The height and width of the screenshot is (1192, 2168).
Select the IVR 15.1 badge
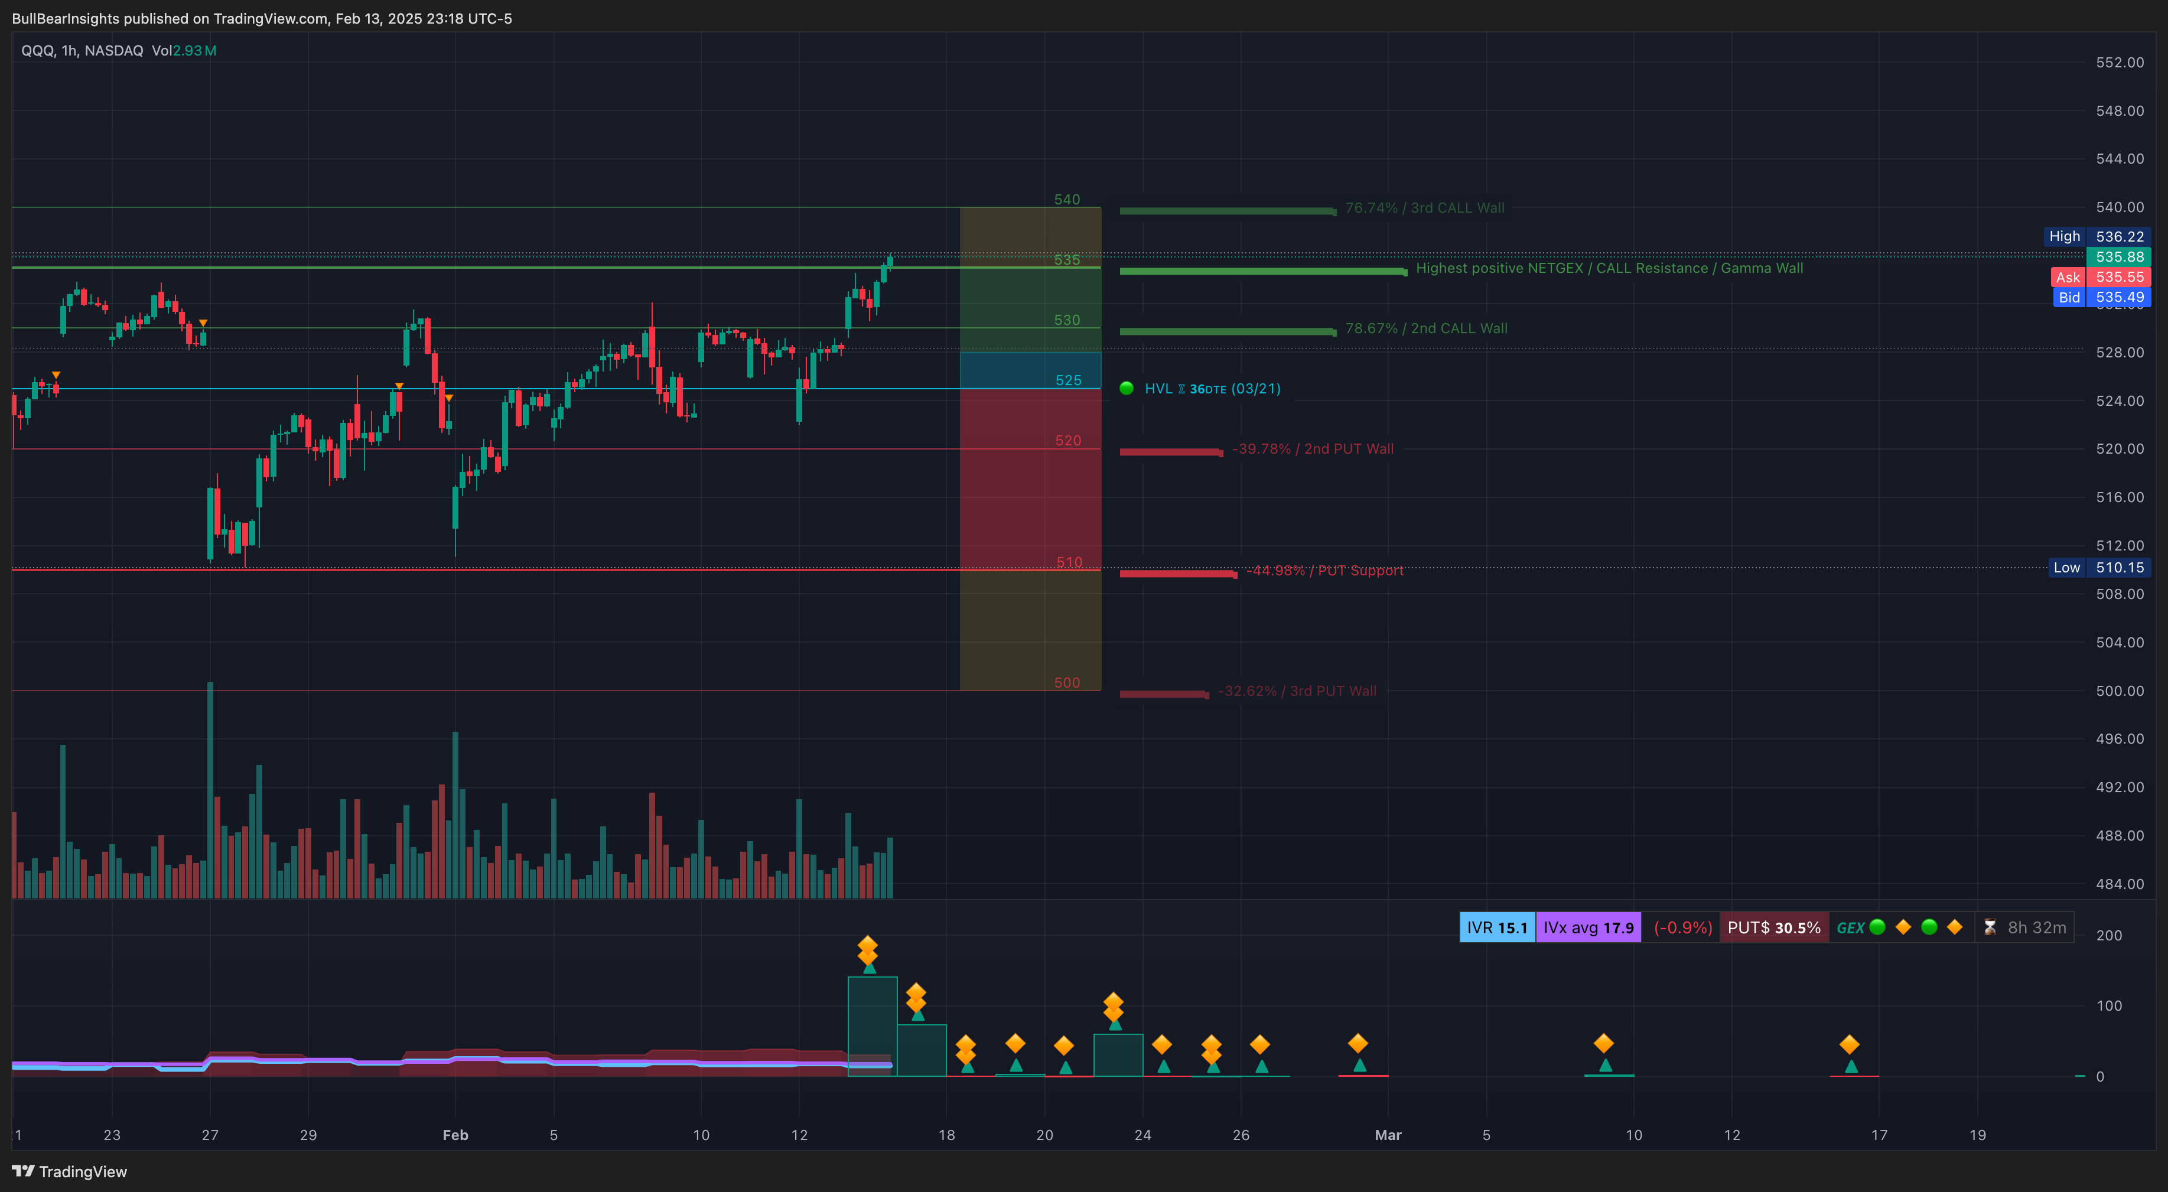(1498, 928)
